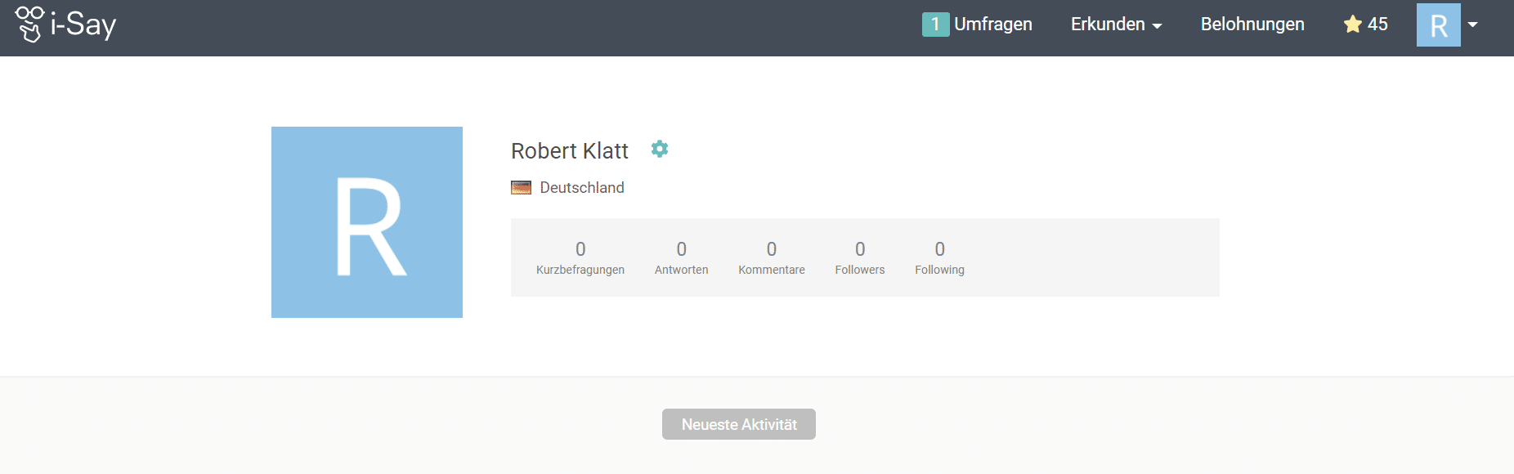Open the Umfragen page
Viewport: 1514px width, 474px height.
992,25
